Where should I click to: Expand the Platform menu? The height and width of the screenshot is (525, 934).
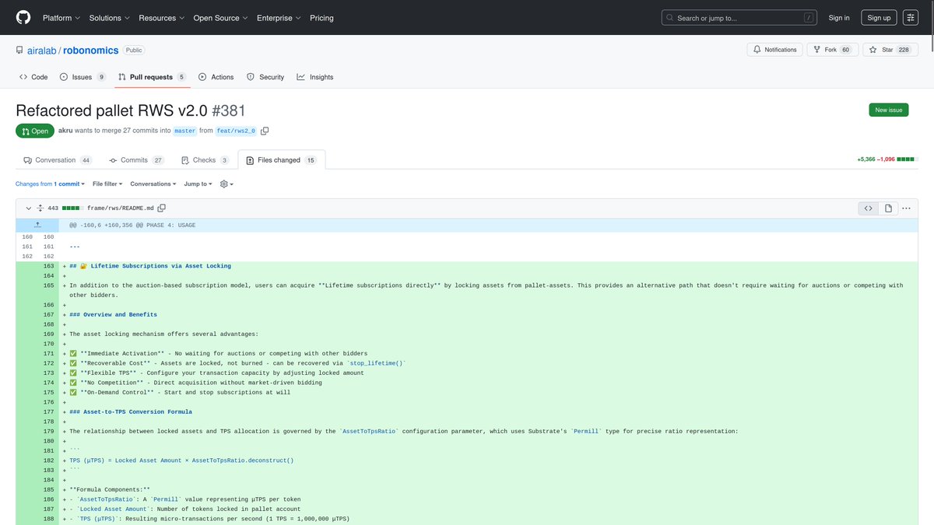[x=61, y=18]
